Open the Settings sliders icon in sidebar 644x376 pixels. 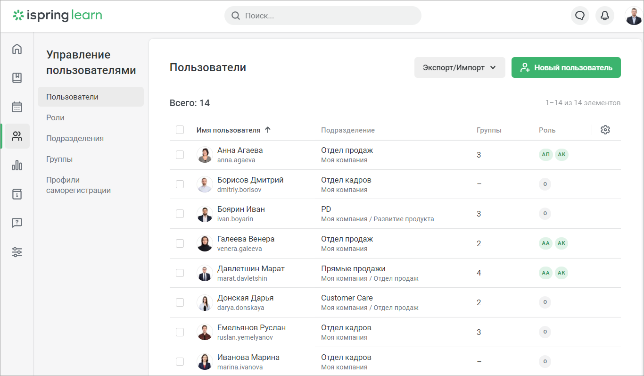(x=17, y=252)
